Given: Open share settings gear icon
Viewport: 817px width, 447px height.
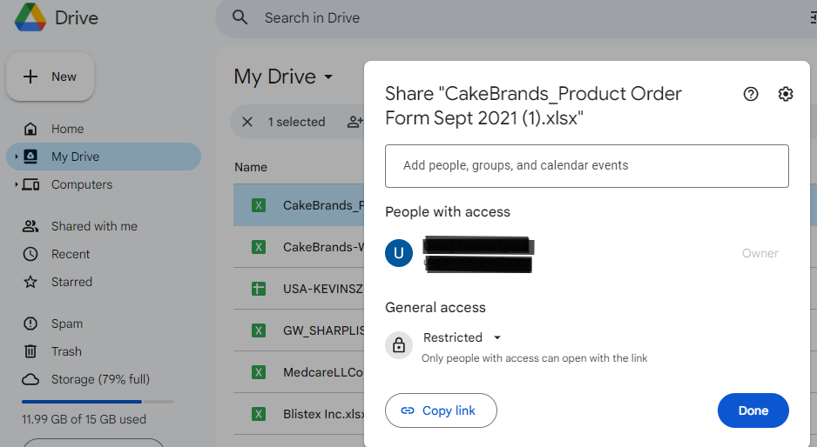Looking at the screenshot, I should pyautogui.click(x=786, y=94).
